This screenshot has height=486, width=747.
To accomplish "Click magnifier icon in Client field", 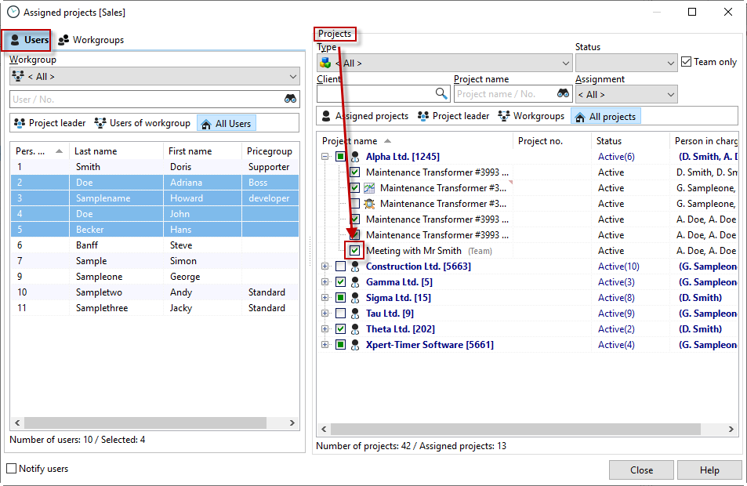I will coord(441,93).
